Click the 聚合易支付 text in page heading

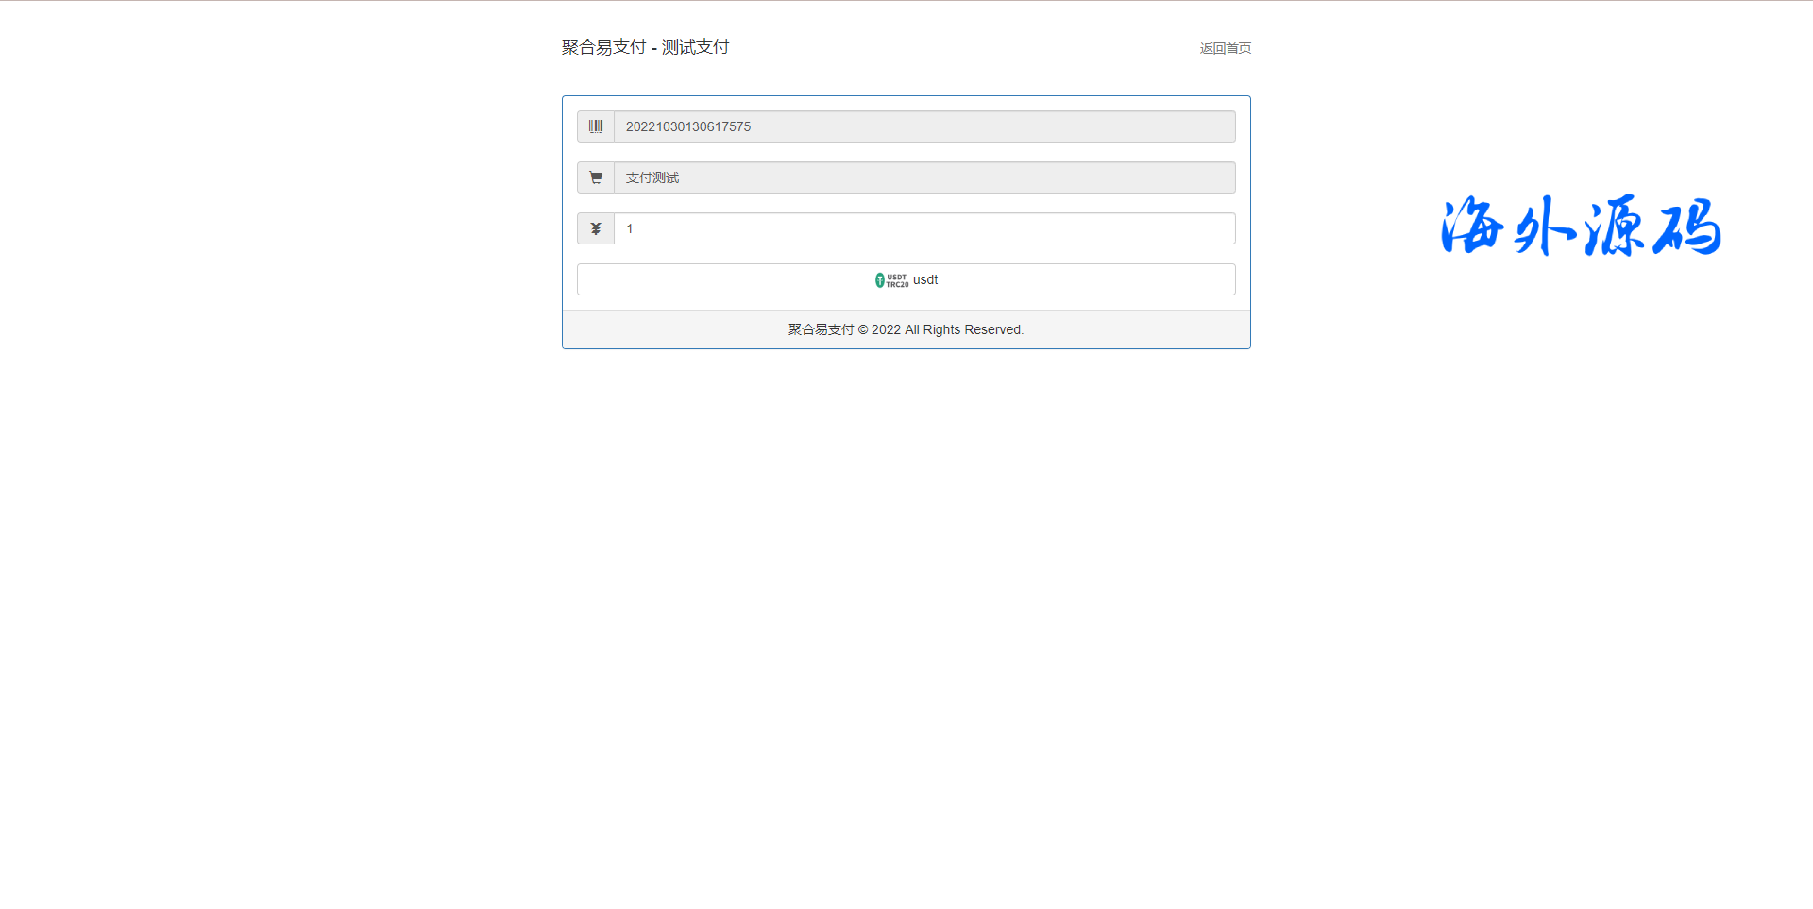(603, 47)
